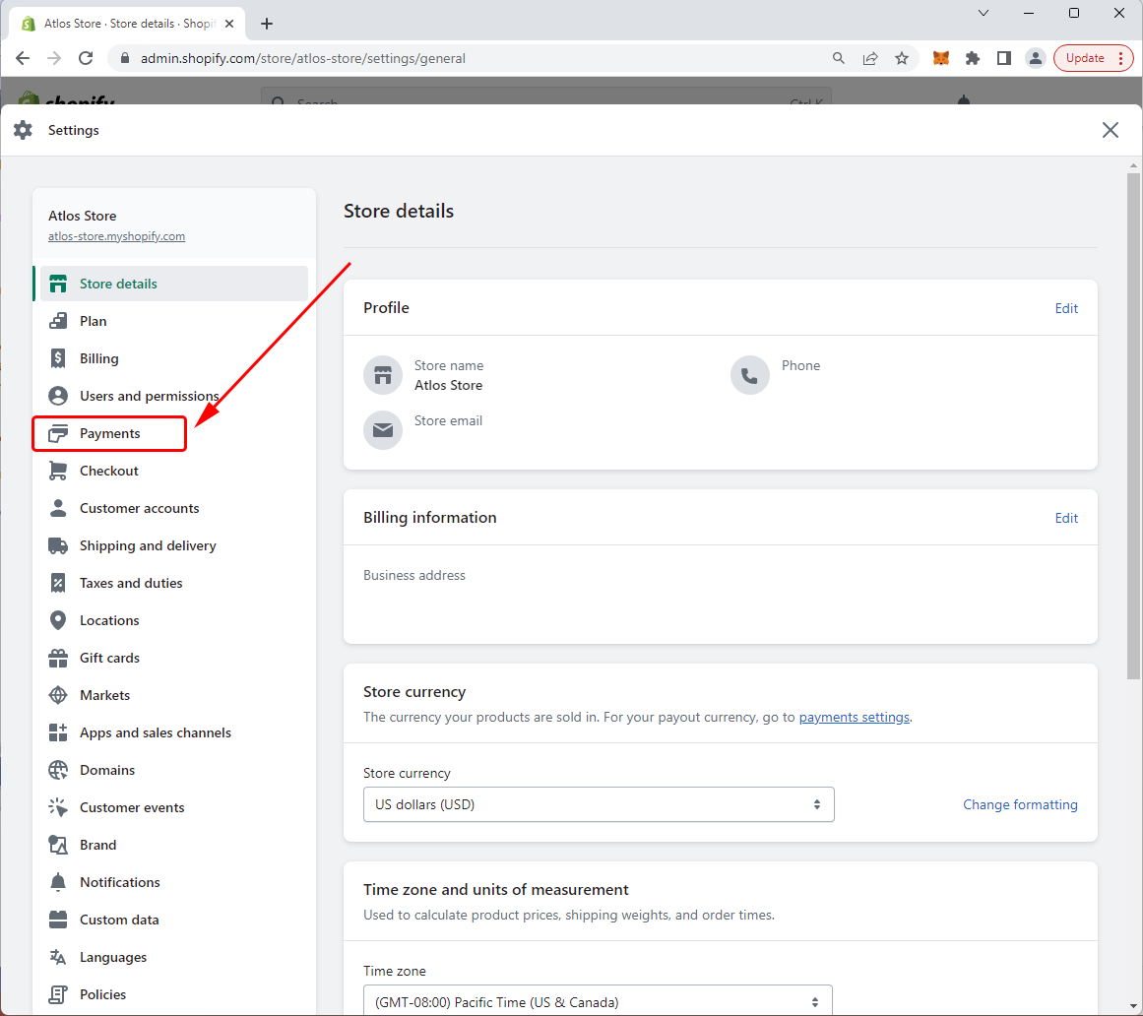Open Store details icon in sidebar
This screenshot has height=1016, width=1143.
pyautogui.click(x=58, y=284)
